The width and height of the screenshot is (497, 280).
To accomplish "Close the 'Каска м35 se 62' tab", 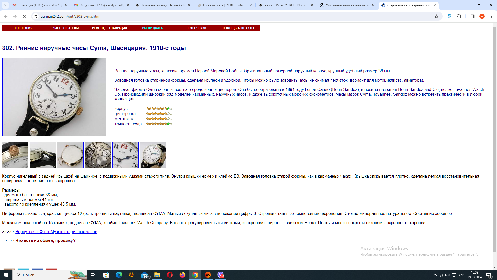I will (x=312, y=5).
